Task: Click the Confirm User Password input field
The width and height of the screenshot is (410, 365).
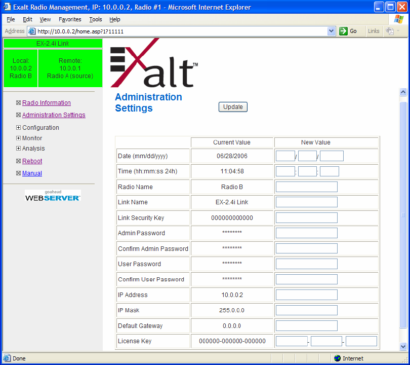Action: pos(306,279)
